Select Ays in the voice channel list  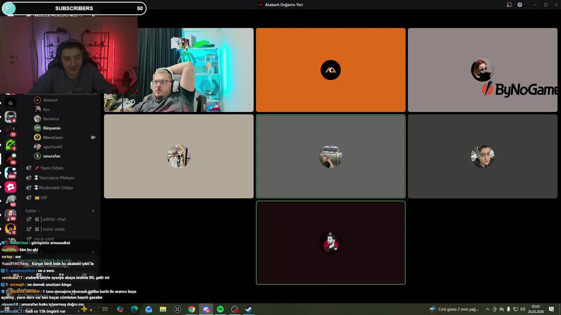pyautogui.click(x=46, y=109)
